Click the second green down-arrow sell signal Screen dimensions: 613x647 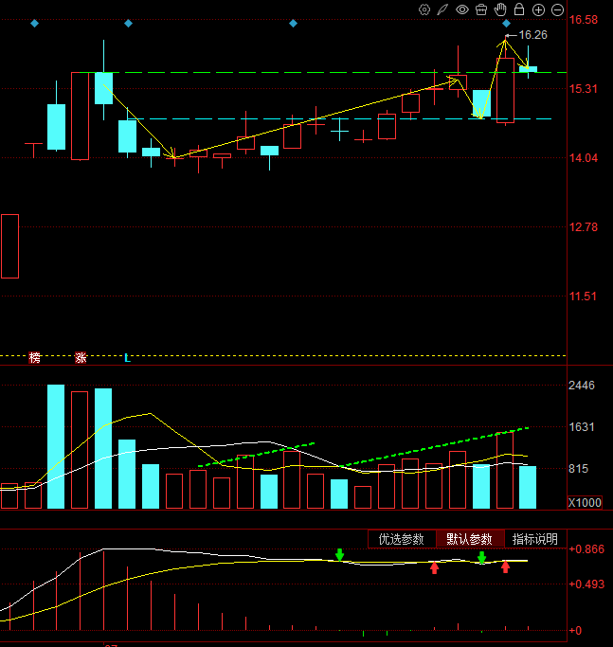tap(481, 557)
